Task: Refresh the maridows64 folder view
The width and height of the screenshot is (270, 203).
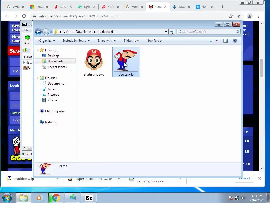Action: coord(172,32)
